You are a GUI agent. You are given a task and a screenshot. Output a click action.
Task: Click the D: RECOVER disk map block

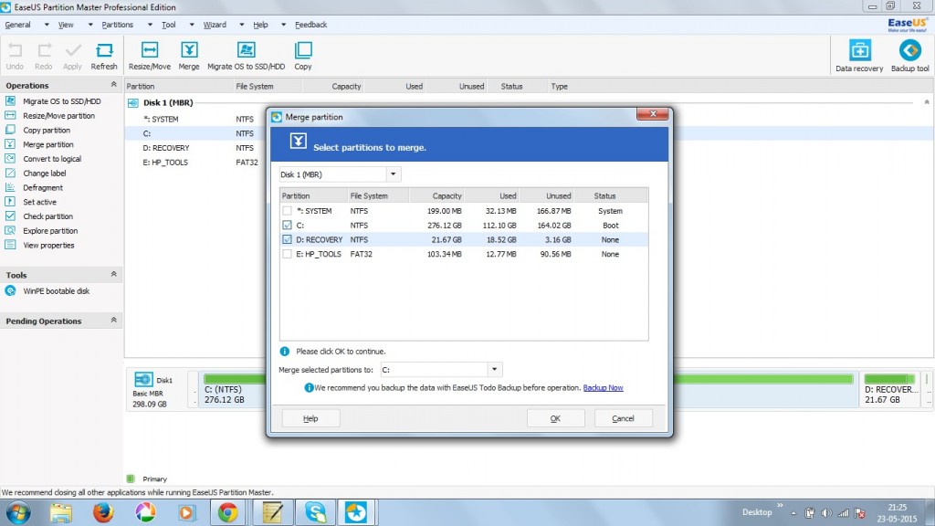[891, 389]
